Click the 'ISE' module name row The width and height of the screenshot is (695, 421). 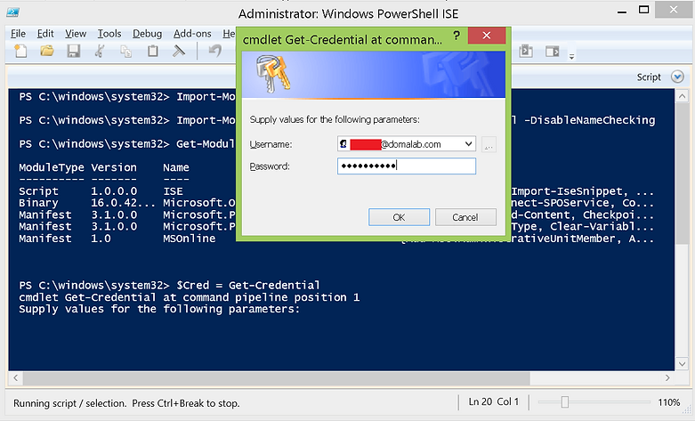coord(173,191)
